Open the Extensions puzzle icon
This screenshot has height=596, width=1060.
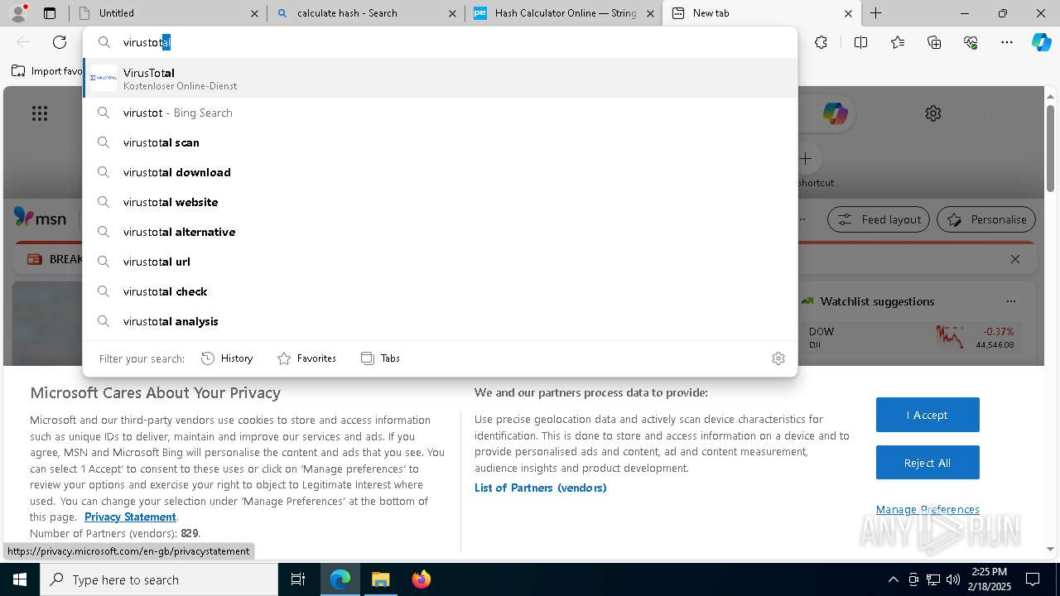(x=821, y=42)
